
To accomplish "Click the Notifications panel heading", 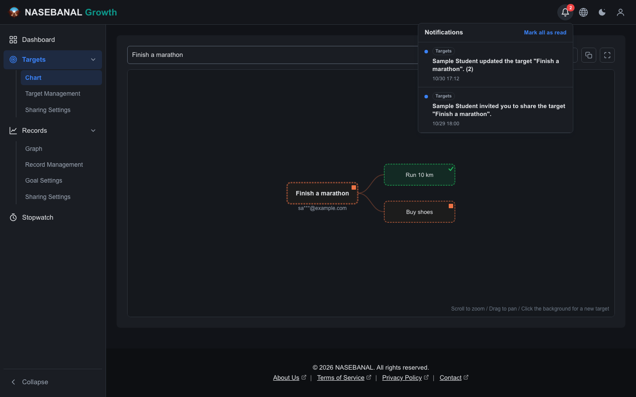I will [x=444, y=32].
